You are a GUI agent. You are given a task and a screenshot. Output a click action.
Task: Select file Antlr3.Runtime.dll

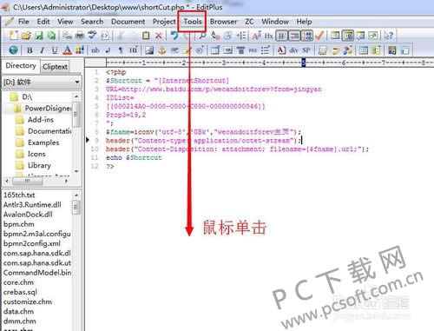tap(32, 205)
